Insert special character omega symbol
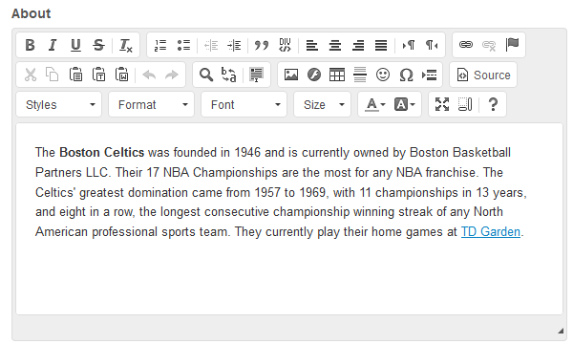 tap(406, 75)
